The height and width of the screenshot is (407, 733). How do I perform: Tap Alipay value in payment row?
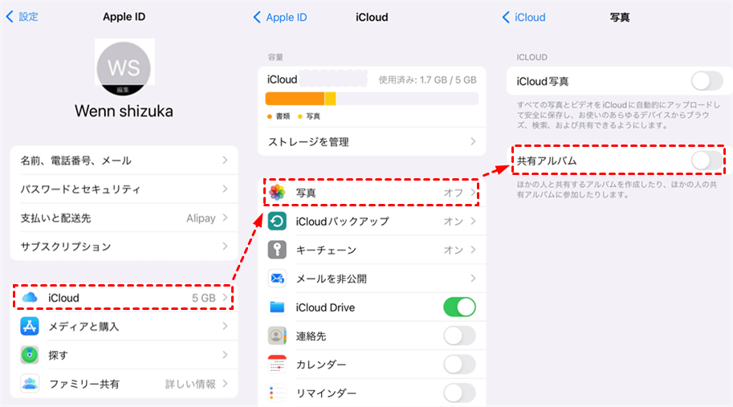click(201, 218)
